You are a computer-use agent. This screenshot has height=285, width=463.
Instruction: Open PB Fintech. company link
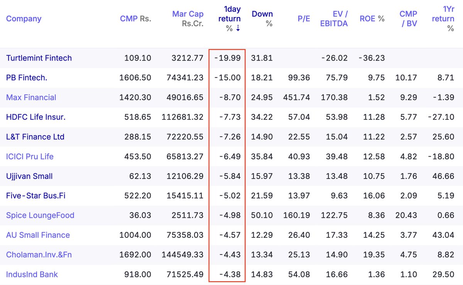(x=27, y=78)
